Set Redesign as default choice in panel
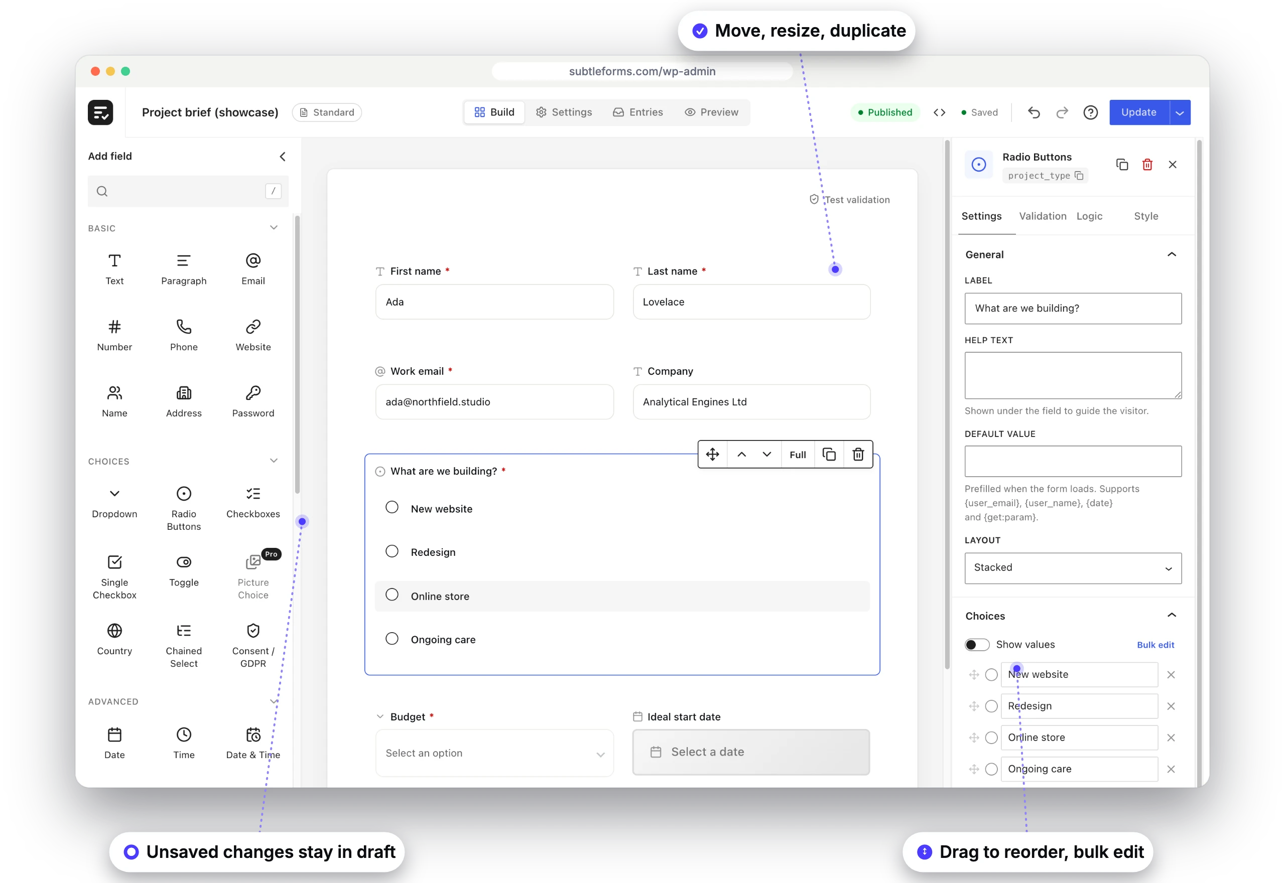This screenshot has height=883, width=1285. coord(991,706)
